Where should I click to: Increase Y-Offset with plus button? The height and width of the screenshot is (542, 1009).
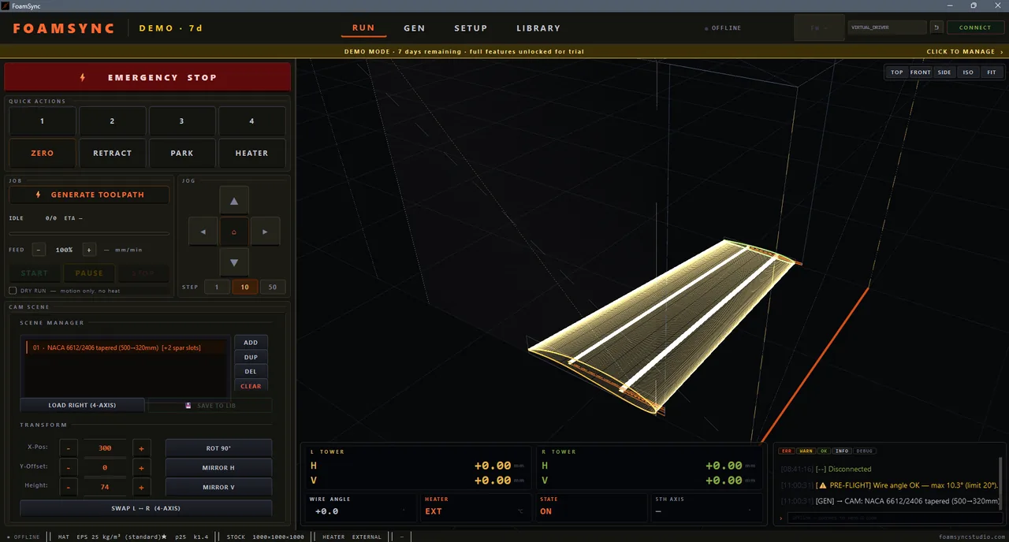(142, 468)
